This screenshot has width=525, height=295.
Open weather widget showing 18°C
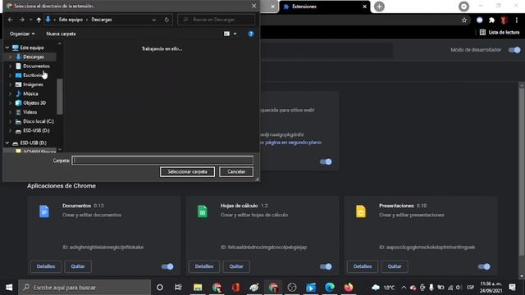point(383,288)
